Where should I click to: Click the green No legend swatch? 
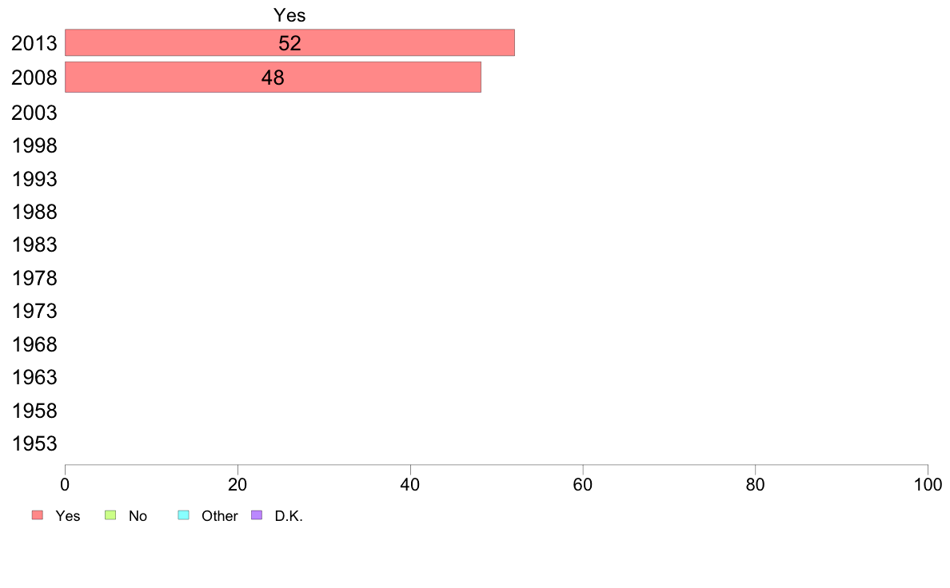pos(110,514)
